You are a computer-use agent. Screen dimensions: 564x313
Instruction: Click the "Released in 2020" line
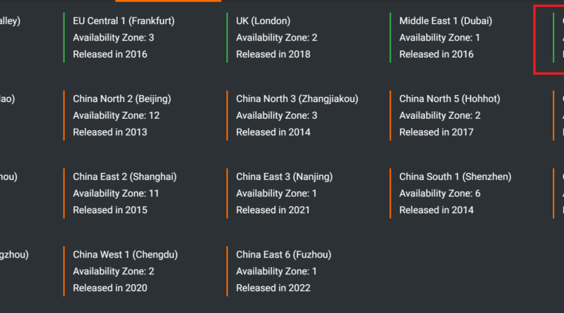pyautogui.click(x=110, y=288)
